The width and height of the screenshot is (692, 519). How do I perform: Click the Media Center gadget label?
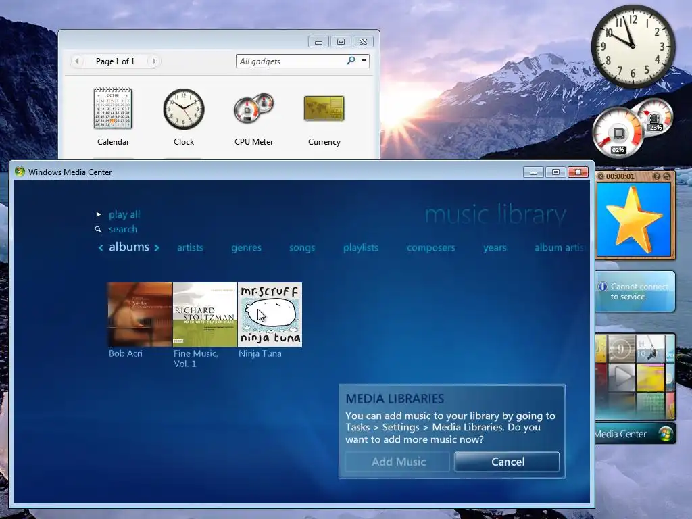(x=621, y=434)
